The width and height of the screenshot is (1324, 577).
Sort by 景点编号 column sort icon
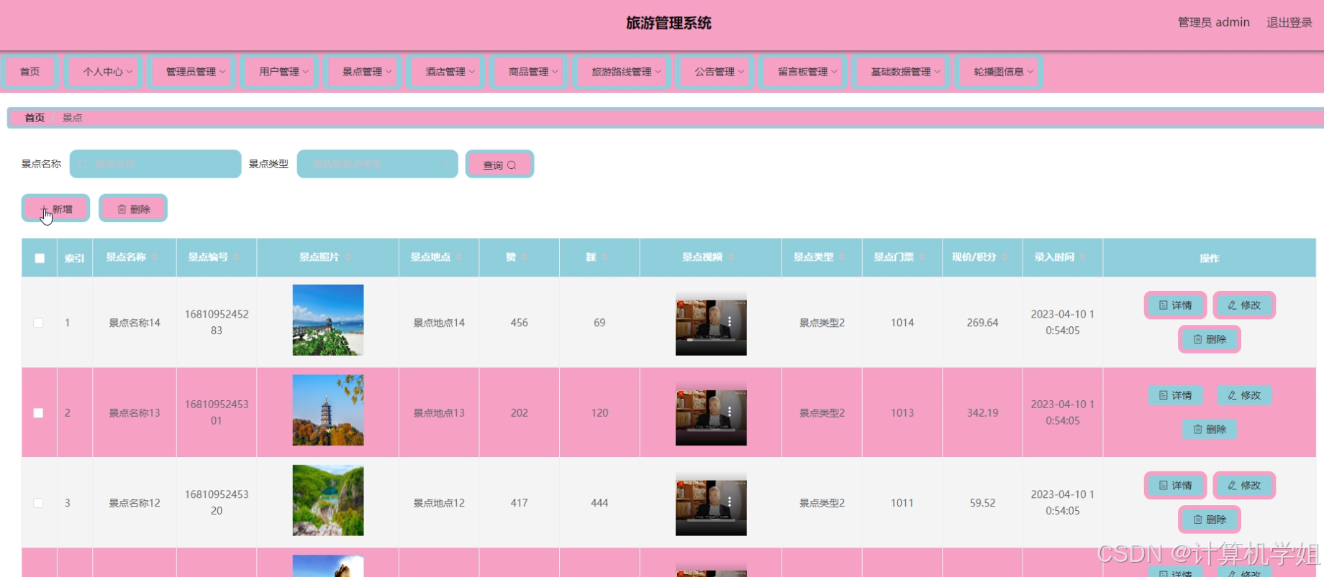point(237,257)
